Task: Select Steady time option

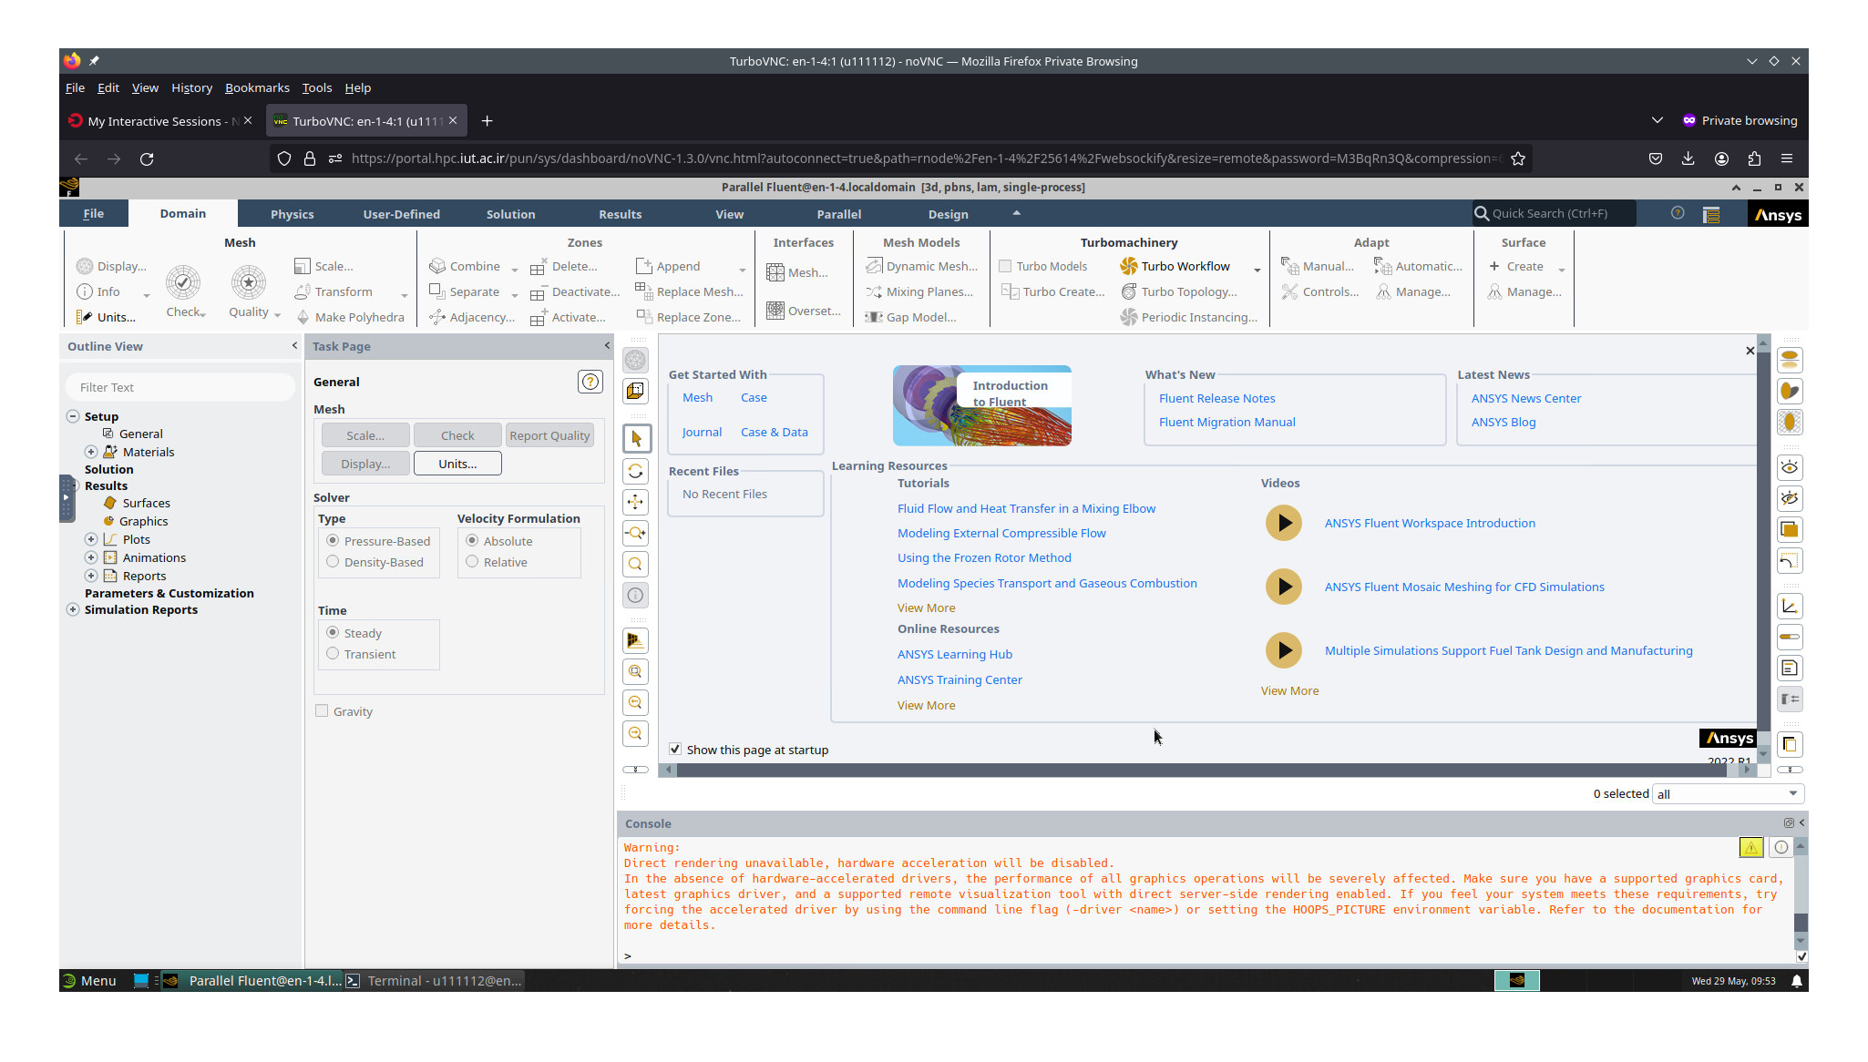Action: coord(333,633)
